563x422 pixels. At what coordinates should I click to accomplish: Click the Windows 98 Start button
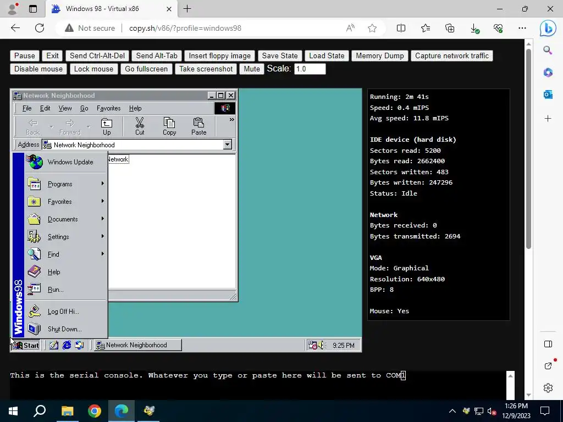pyautogui.click(x=26, y=345)
